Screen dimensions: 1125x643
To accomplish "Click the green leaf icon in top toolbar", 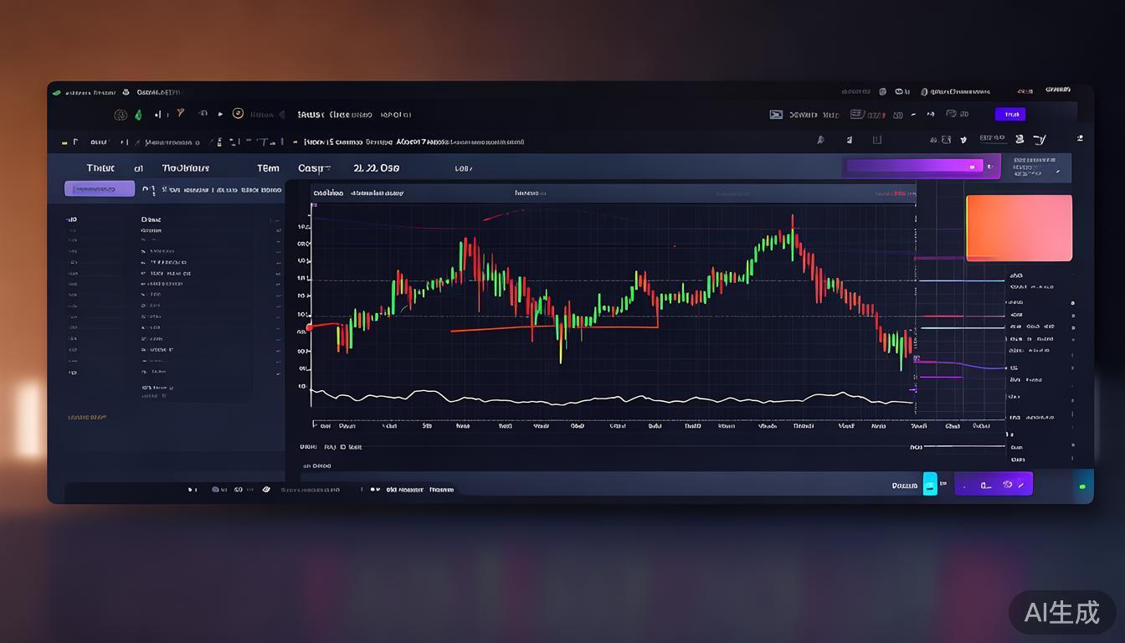I will pos(138,115).
